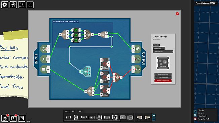Switch to the first parts tab with the wire icon
Viewport: 219px width, 123px height.
pos(67,111)
